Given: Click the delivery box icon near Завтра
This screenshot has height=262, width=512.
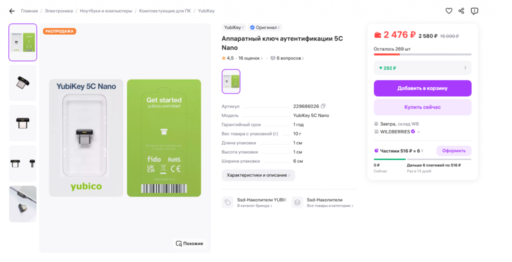Looking at the screenshot, I should click(376, 124).
